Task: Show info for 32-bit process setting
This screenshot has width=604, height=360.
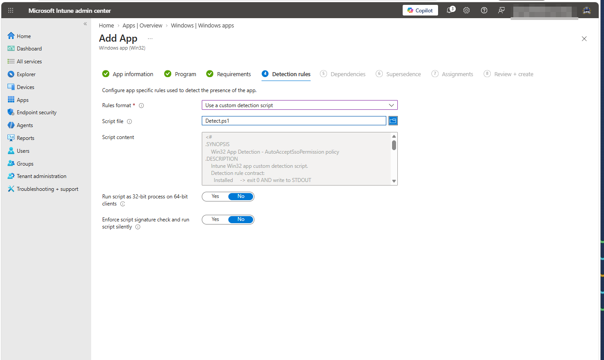Action: pyautogui.click(x=123, y=204)
